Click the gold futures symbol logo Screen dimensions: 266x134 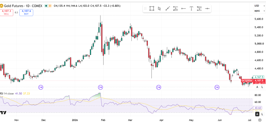coord(1,6)
